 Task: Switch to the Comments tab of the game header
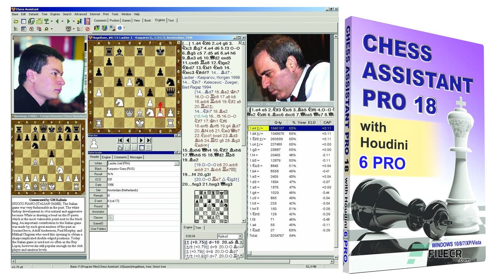tap(121, 157)
